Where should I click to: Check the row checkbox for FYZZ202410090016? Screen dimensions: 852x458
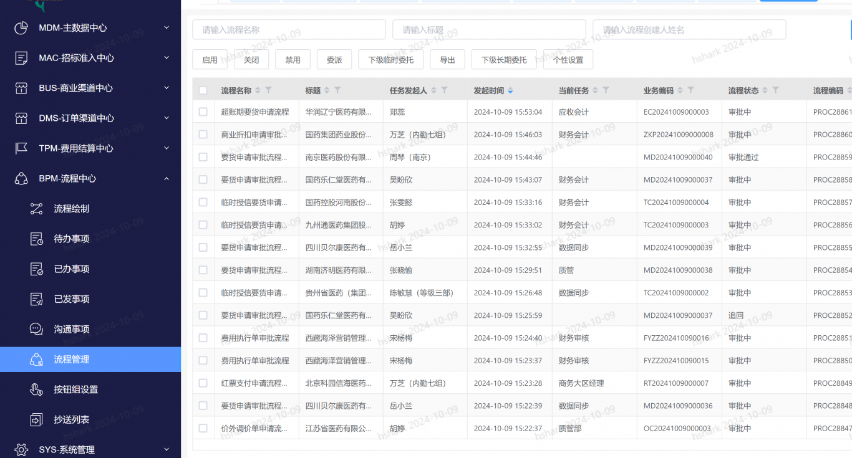(203, 338)
